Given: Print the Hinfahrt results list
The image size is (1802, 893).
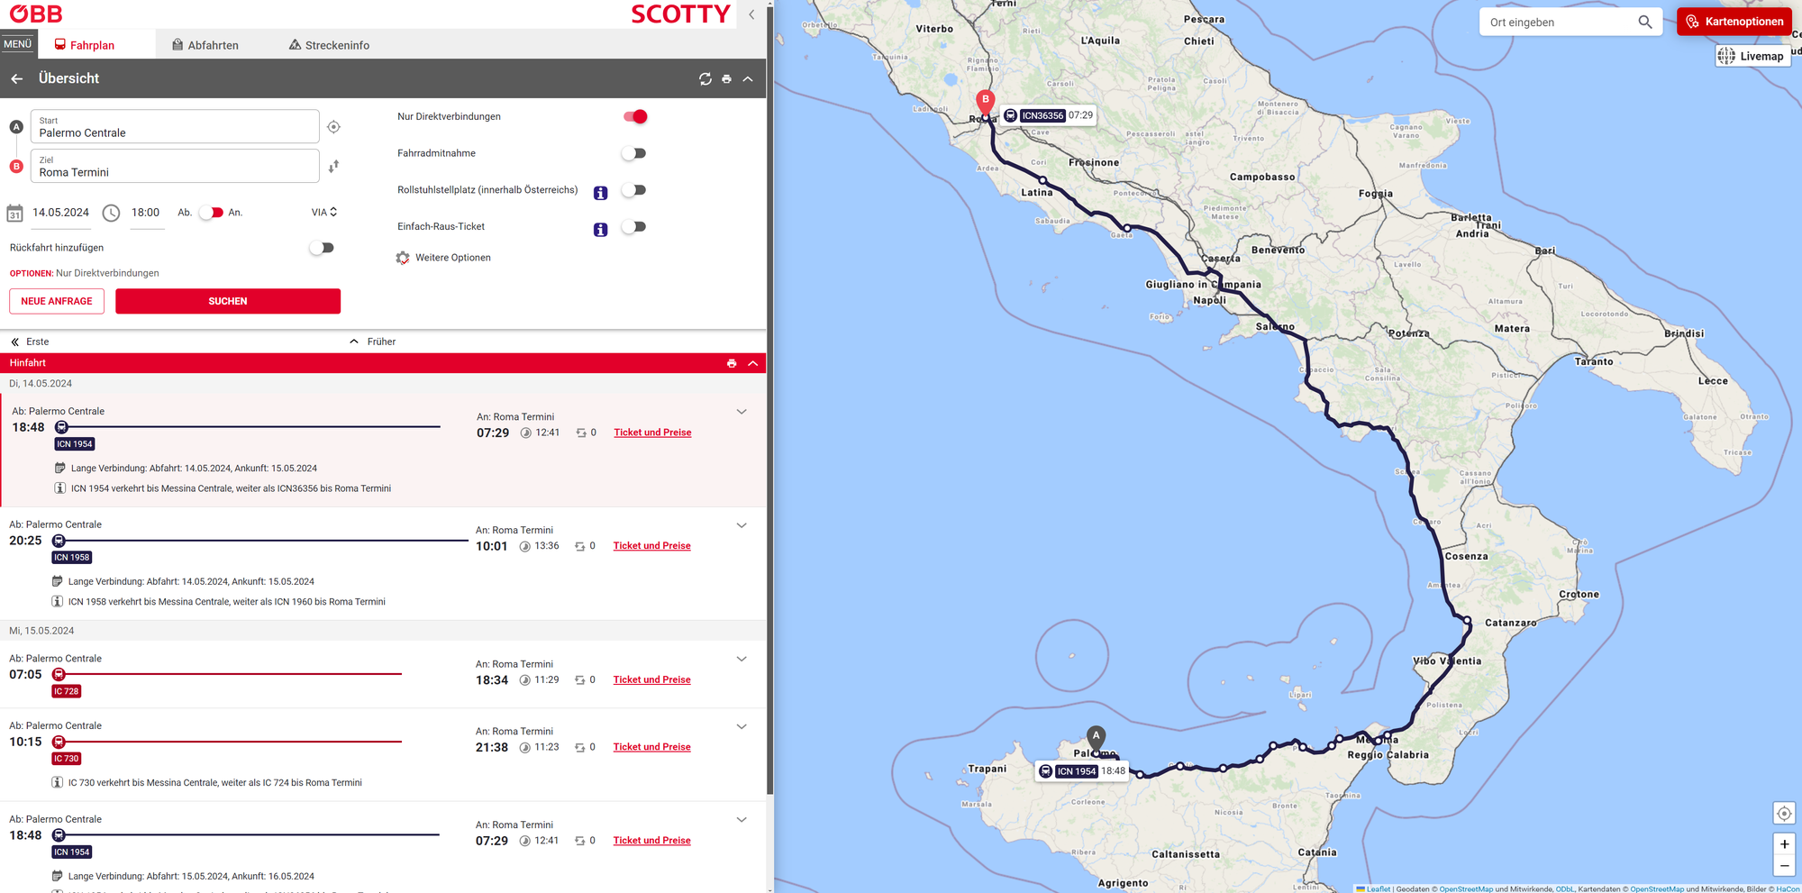Looking at the screenshot, I should 732,363.
